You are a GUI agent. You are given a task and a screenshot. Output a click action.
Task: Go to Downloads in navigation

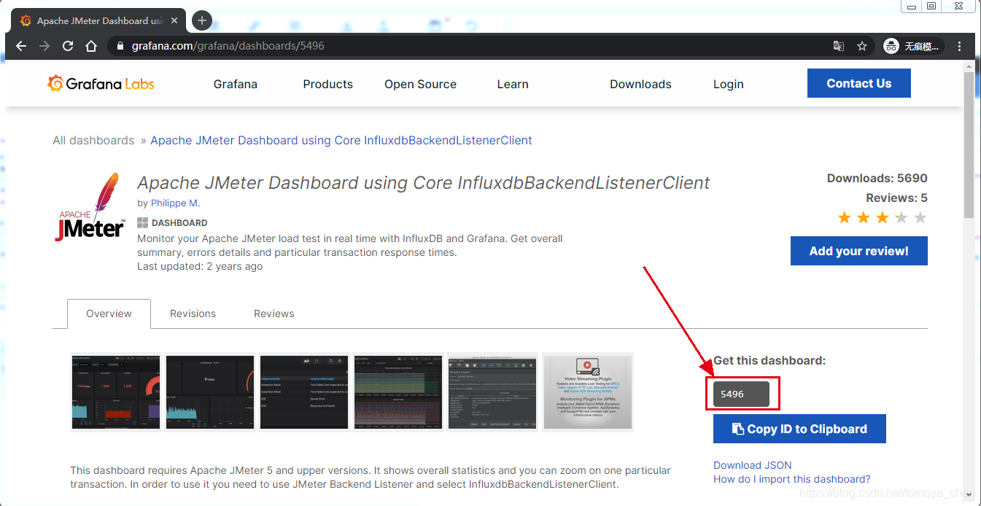tap(640, 84)
